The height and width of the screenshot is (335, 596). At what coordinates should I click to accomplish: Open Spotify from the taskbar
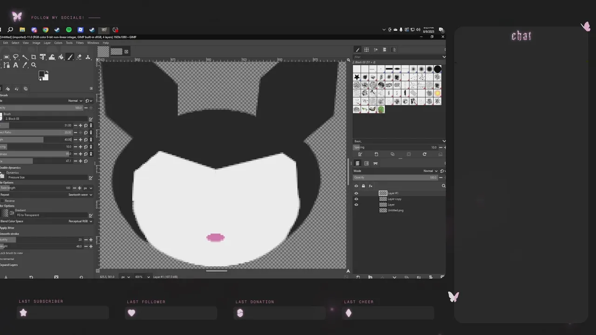[68, 30]
